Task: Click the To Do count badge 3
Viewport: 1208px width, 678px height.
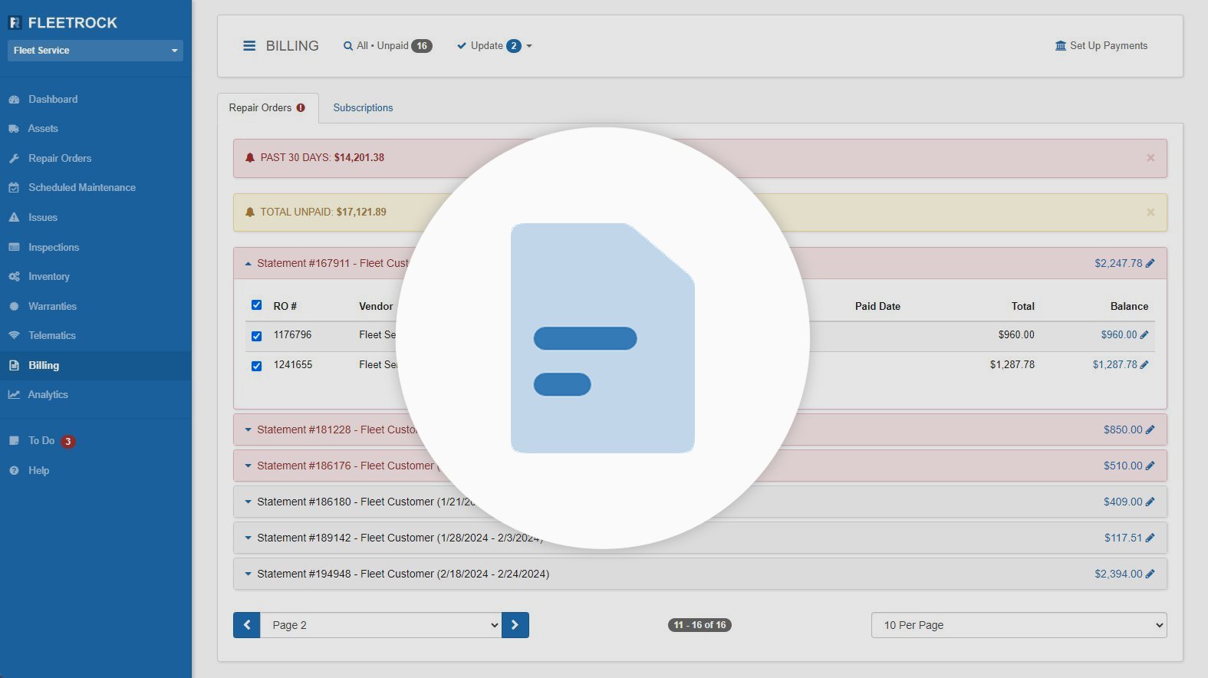Action: [x=68, y=442]
